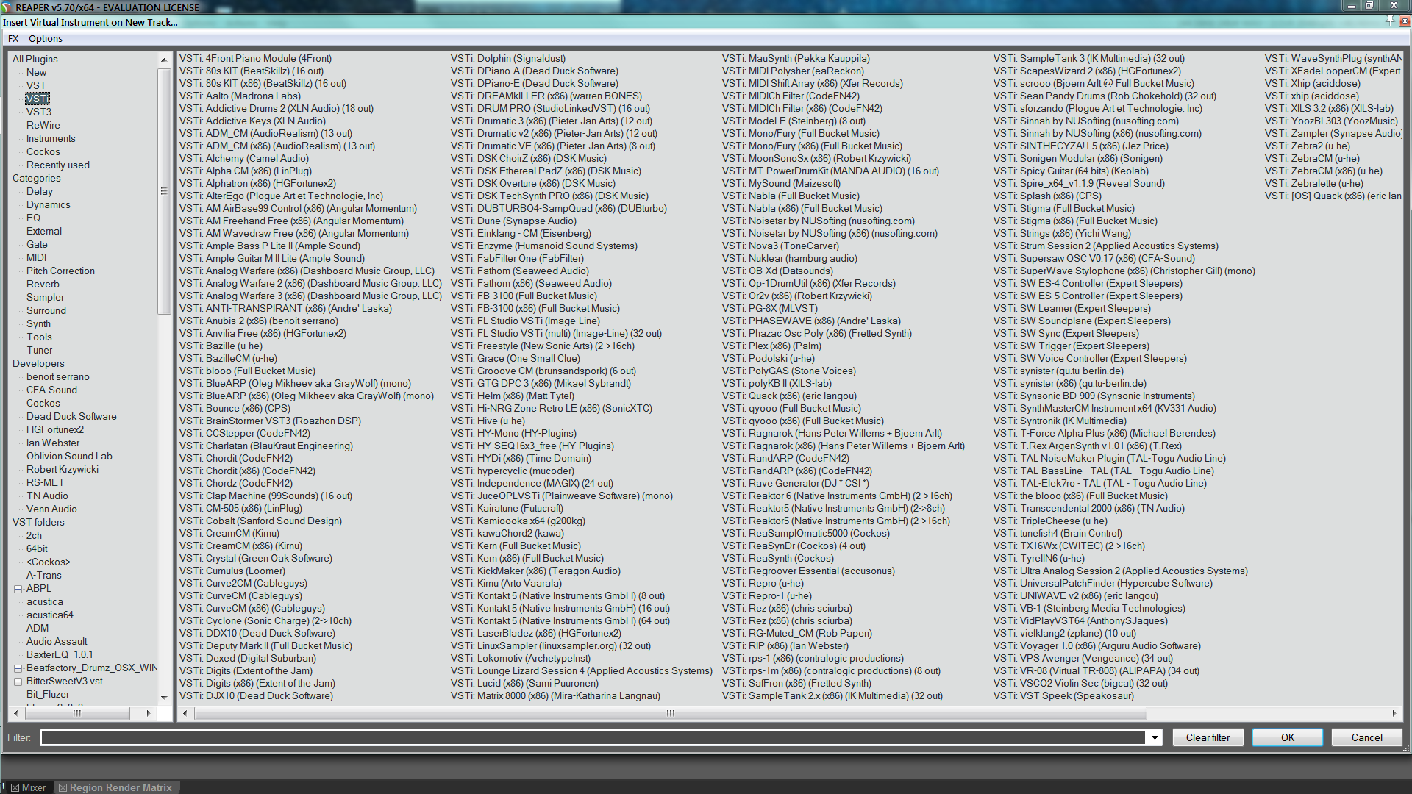Image resolution: width=1412 pixels, height=794 pixels.
Task: Select VSTi: Ample Bass P Lite II
Action: pyautogui.click(x=270, y=246)
